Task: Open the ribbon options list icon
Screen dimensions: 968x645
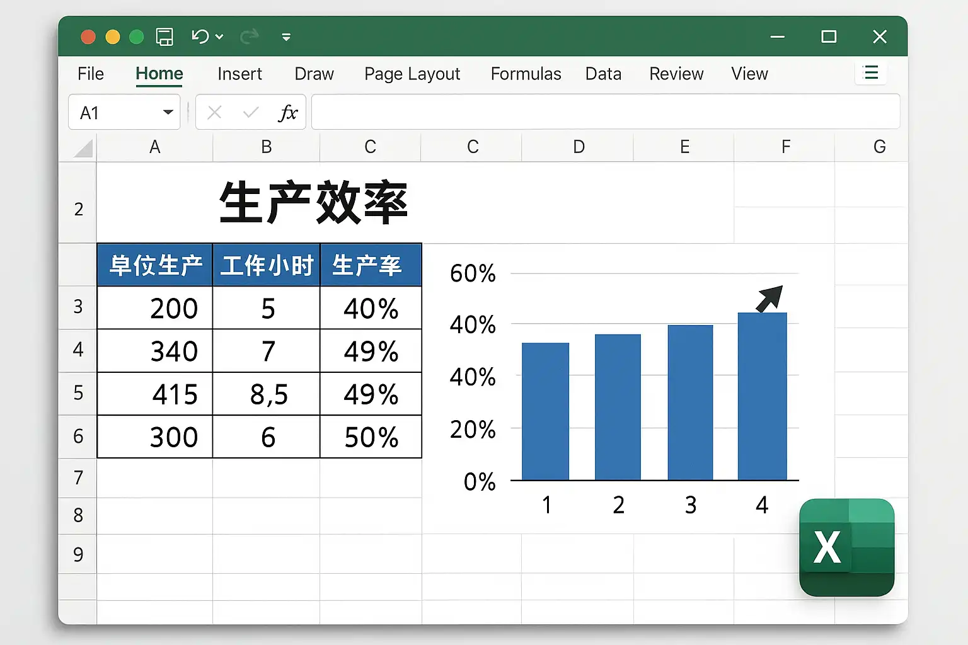Action: pyautogui.click(x=871, y=73)
